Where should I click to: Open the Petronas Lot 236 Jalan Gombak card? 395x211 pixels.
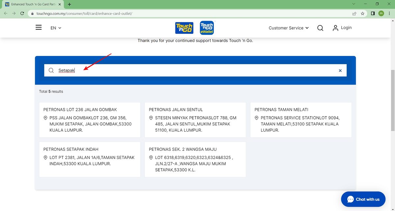coord(90,120)
